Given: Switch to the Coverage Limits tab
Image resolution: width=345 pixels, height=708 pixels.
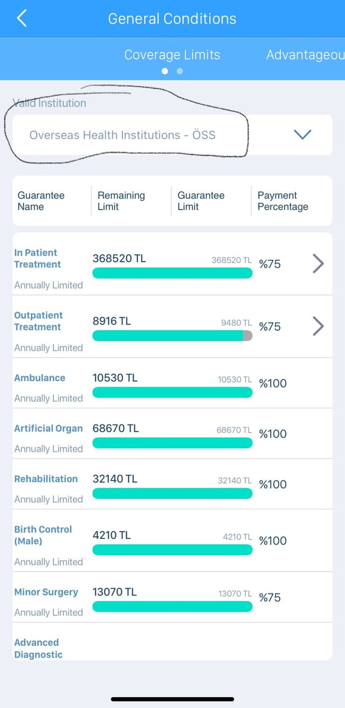Looking at the screenshot, I should 172,55.
